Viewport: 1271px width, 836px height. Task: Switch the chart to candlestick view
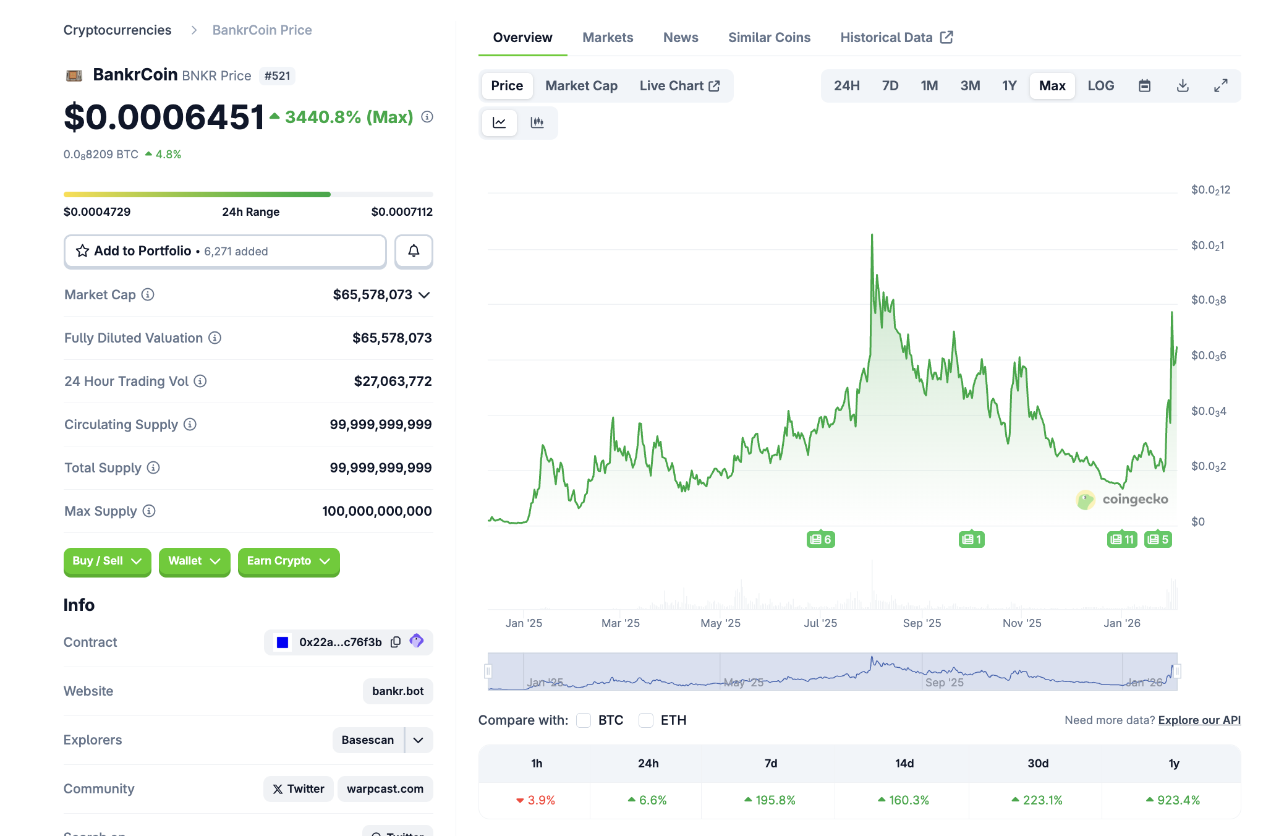click(537, 122)
